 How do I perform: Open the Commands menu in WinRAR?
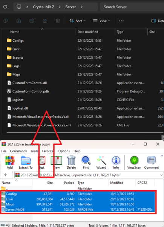(18, 151)
